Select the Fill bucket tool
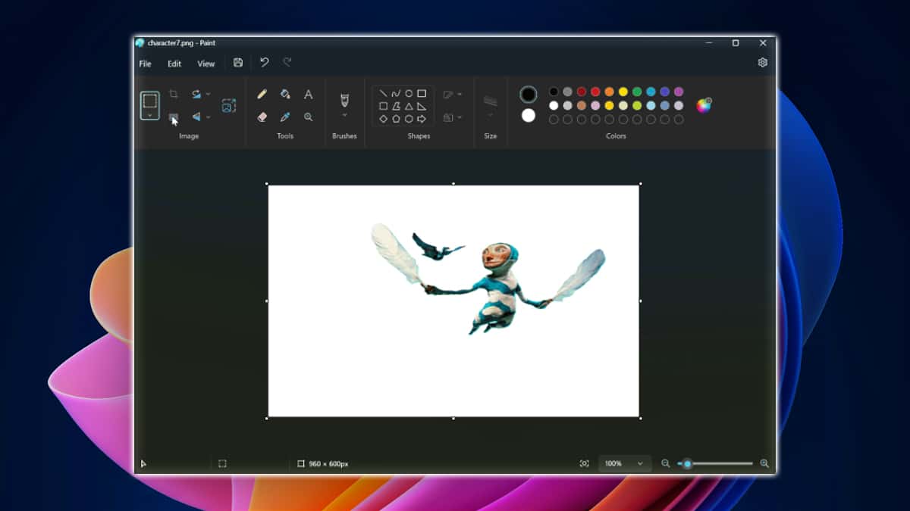The width and height of the screenshot is (910, 511). pyautogui.click(x=285, y=95)
